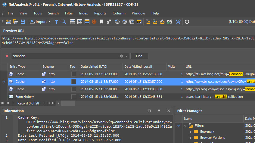Collapse the Filters tree node
Screen dimensions: 255x143
tap(185, 126)
